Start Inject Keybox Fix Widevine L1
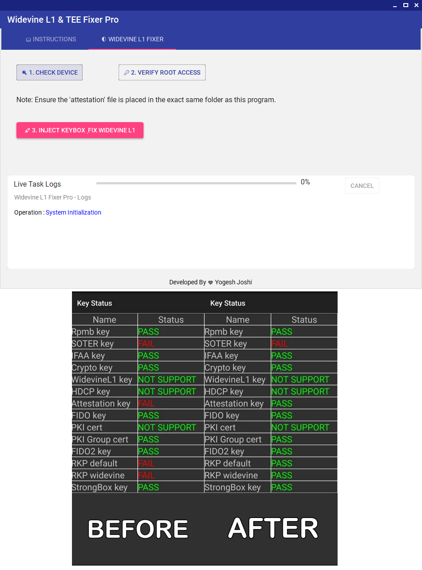The height and width of the screenshot is (570, 422). 80,131
